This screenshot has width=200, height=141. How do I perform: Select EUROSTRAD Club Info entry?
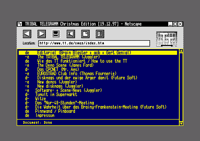click(77, 74)
